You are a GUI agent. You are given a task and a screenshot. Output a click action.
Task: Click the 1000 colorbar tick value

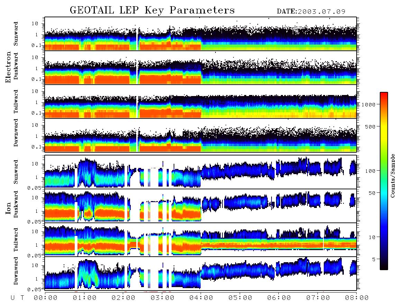[x=368, y=104]
